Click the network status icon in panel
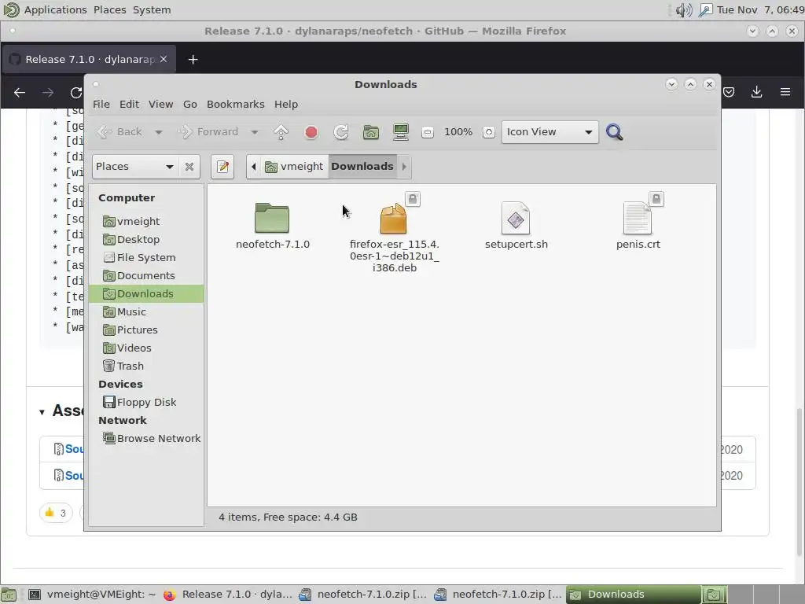 [706, 9]
